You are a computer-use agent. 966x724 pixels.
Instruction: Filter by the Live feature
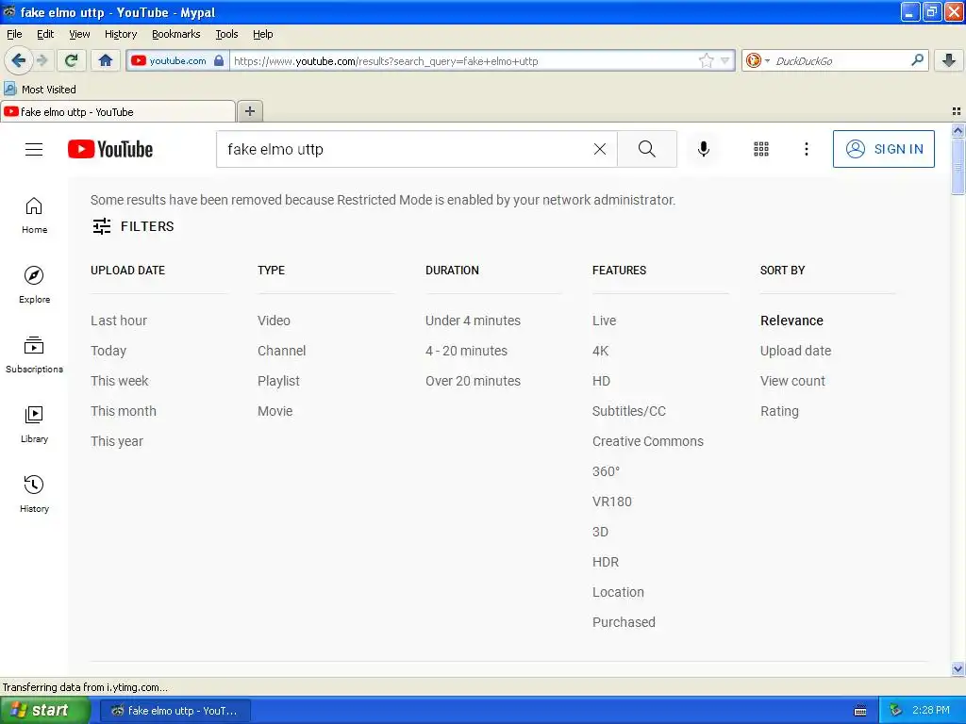(x=604, y=321)
